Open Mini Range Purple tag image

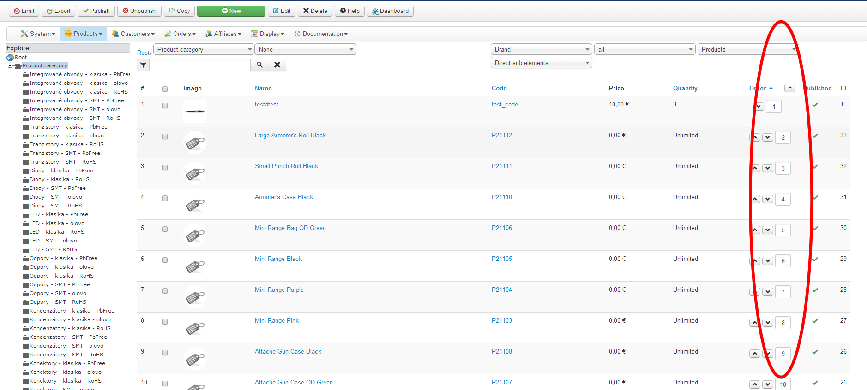coord(195,297)
